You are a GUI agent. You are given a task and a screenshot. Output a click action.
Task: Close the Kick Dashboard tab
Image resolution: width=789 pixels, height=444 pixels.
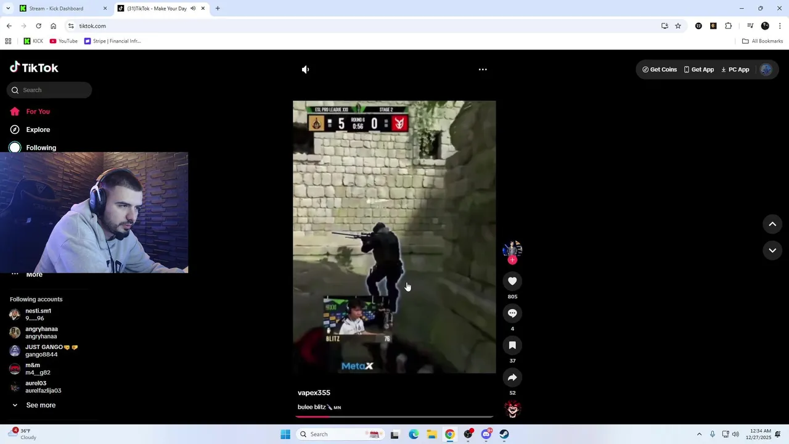[105, 9]
